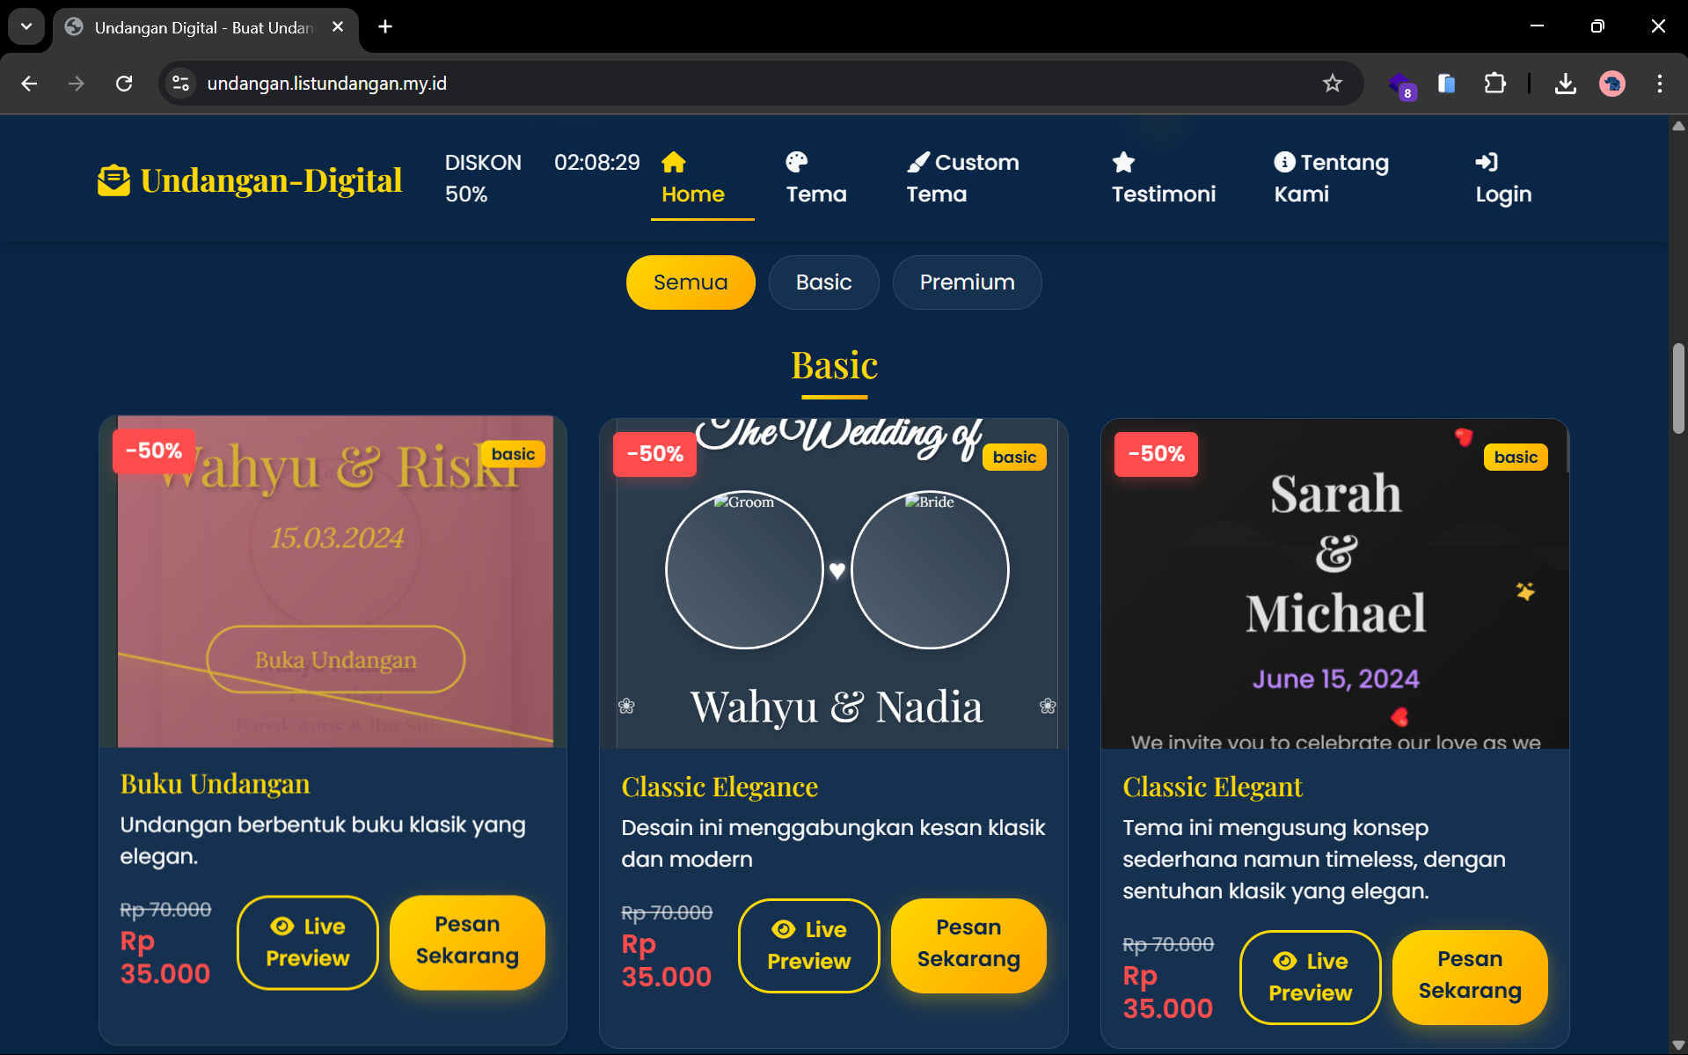Filter themes by Premium
1688x1055 pixels.
[967, 282]
